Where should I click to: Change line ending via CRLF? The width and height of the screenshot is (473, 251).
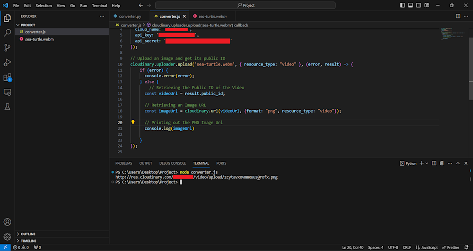(x=407, y=247)
